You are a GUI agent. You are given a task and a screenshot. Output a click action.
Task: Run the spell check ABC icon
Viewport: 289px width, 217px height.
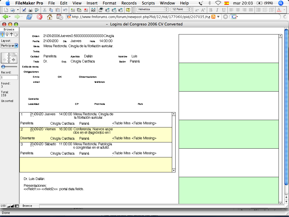point(37,10)
